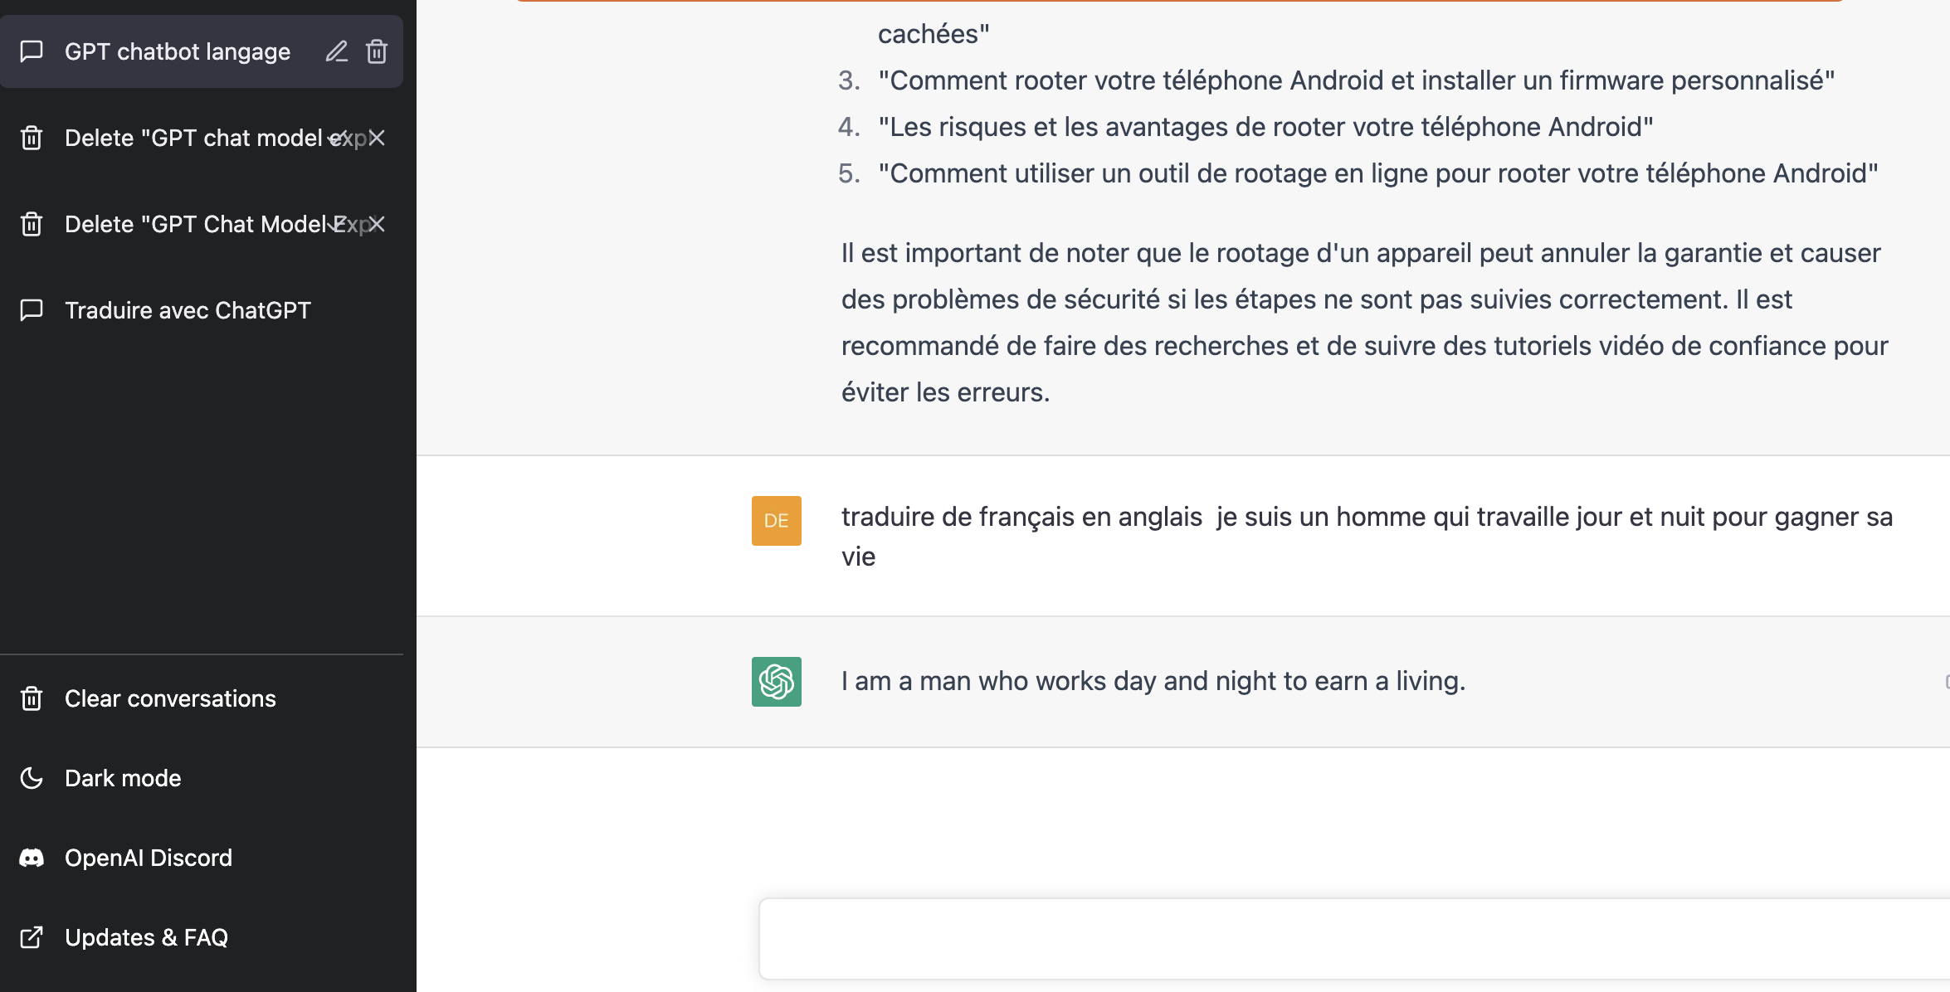Clear all conversations

tap(202, 698)
